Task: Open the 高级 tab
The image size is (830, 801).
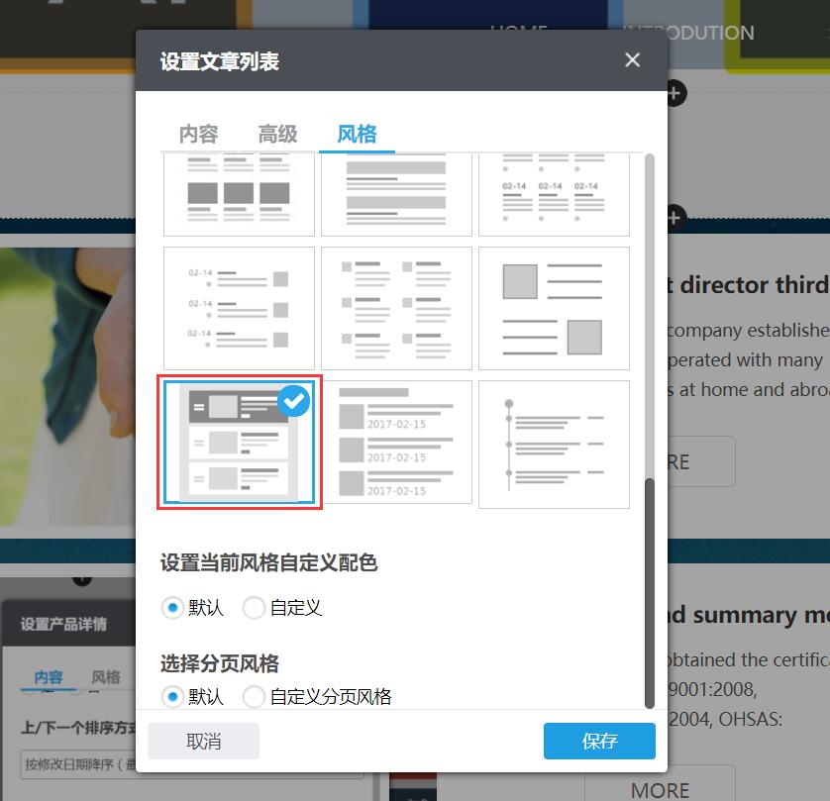Action: [277, 134]
